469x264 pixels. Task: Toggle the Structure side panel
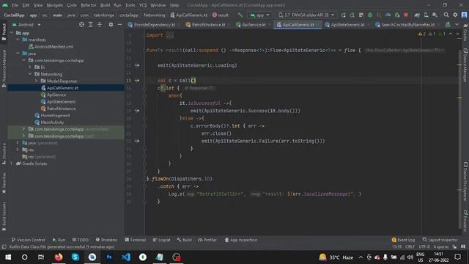click(x=4, y=154)
